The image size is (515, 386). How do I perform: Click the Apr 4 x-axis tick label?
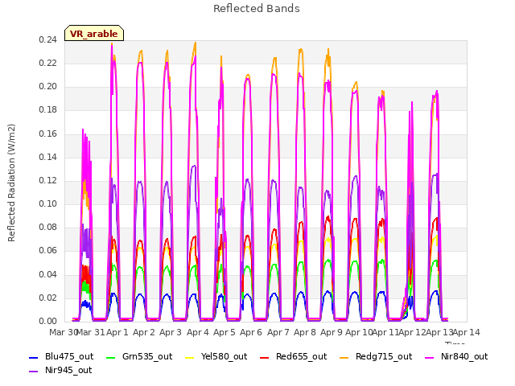tap(198, 332)
